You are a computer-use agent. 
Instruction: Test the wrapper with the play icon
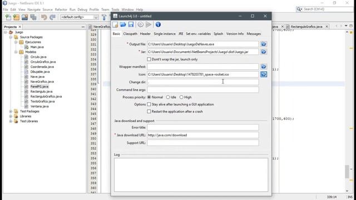pos(149,24)
